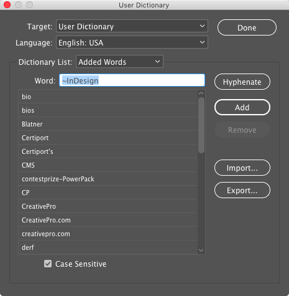Click into the Word input field
This screenshot has height=296, width=289.
(x=132, y=80)
